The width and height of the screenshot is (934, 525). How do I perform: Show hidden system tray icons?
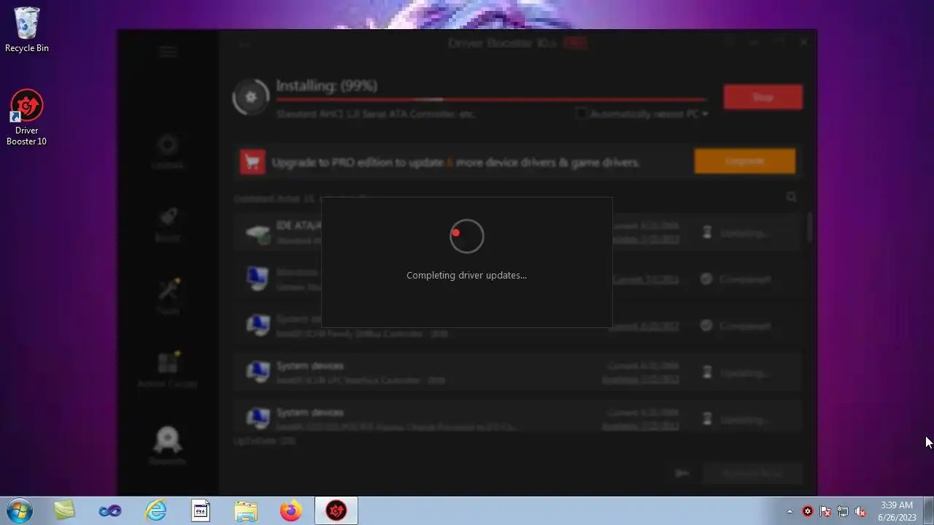(x=790, y=511)
